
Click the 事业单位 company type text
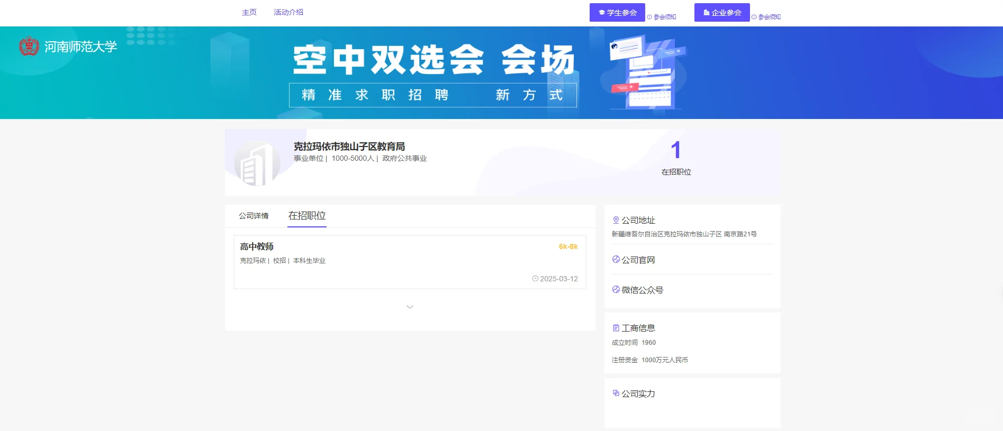point(309,159)
